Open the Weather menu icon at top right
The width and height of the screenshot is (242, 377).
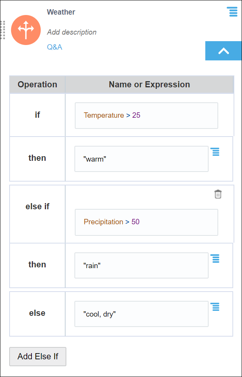[232, 12]
